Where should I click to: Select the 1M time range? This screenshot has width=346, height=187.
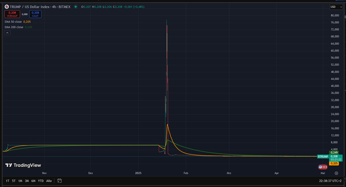(20, 181)
